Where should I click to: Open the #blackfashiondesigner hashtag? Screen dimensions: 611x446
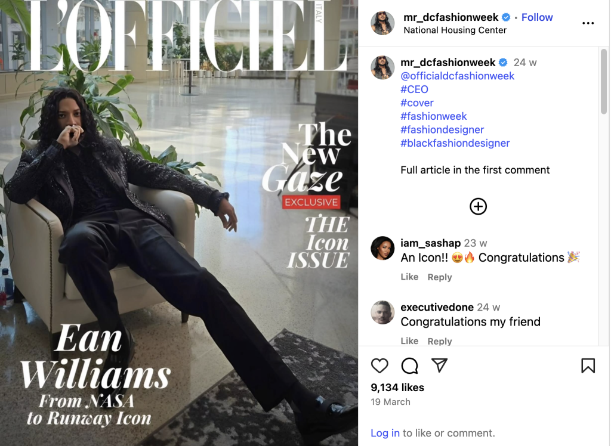coord(455,143)
